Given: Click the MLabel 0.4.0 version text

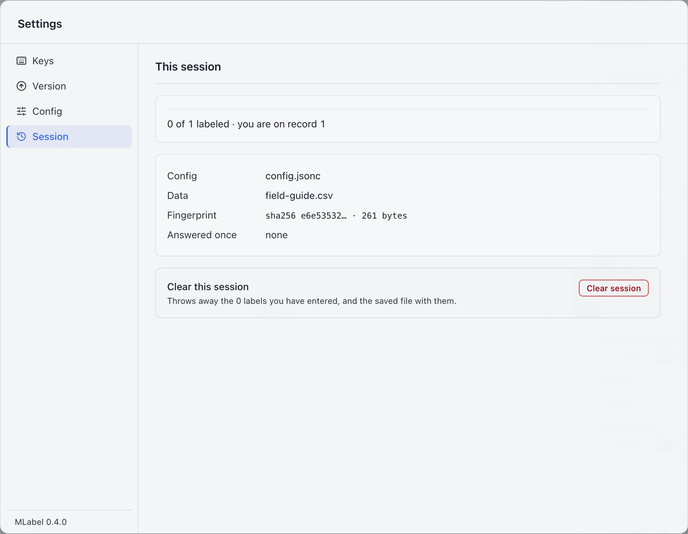Looking at the screenshot, I should (x=41, y=522).
